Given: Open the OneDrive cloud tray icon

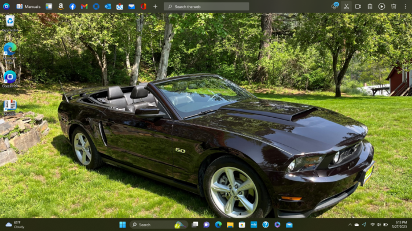Looking at the screenshot, I should point(356,225).
